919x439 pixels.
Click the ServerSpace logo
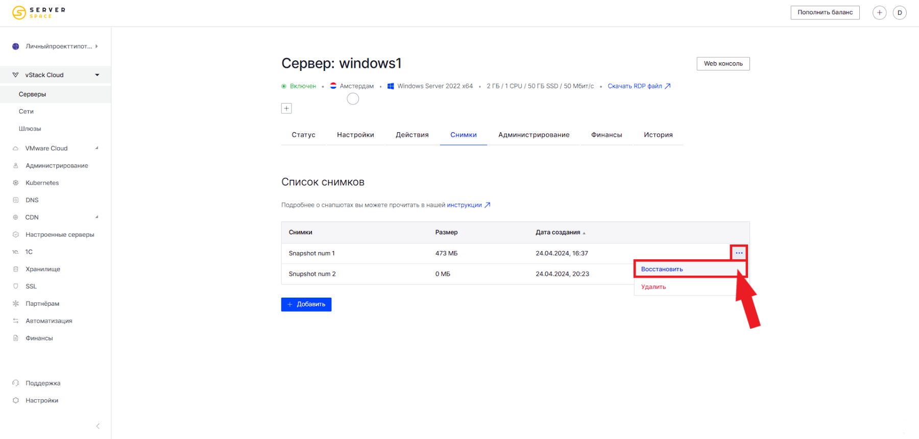click(x=39, y=12)
